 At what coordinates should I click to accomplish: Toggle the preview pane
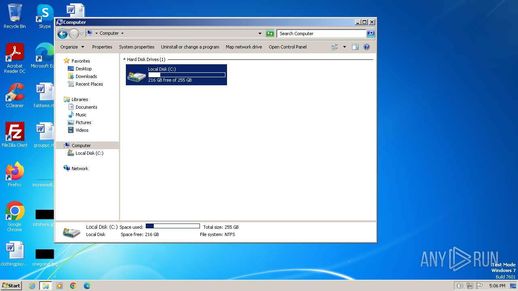pos(355,47)
